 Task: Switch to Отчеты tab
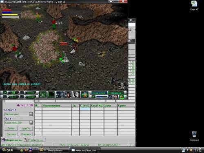pyautogui.click(x=34, y=140)
